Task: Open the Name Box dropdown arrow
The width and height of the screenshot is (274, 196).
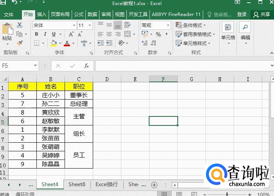Action: 35,65
